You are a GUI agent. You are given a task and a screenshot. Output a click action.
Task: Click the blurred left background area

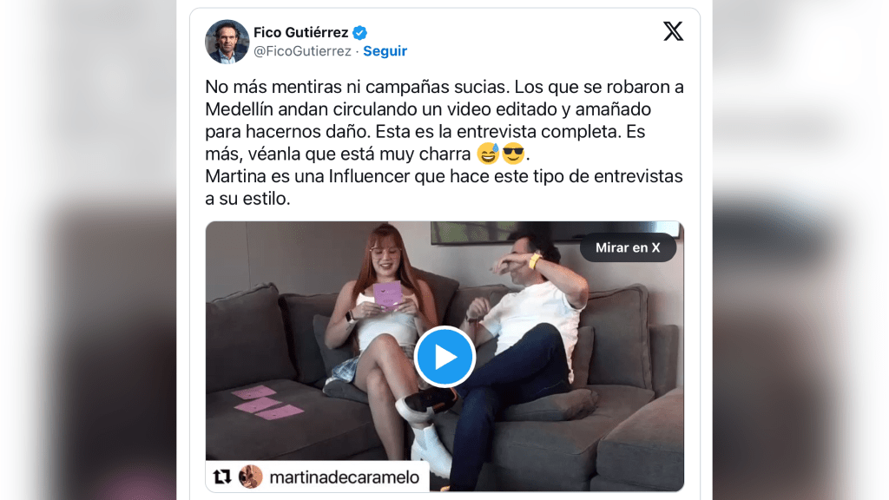pyautogui.click(x=88, y=250)
